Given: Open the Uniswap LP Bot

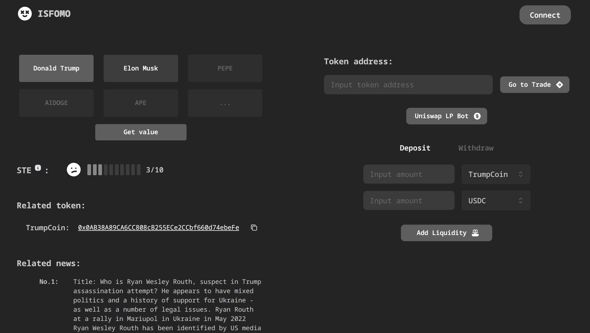Looking at the screenshot, I should pyautogui.click(x=446, y=116).
